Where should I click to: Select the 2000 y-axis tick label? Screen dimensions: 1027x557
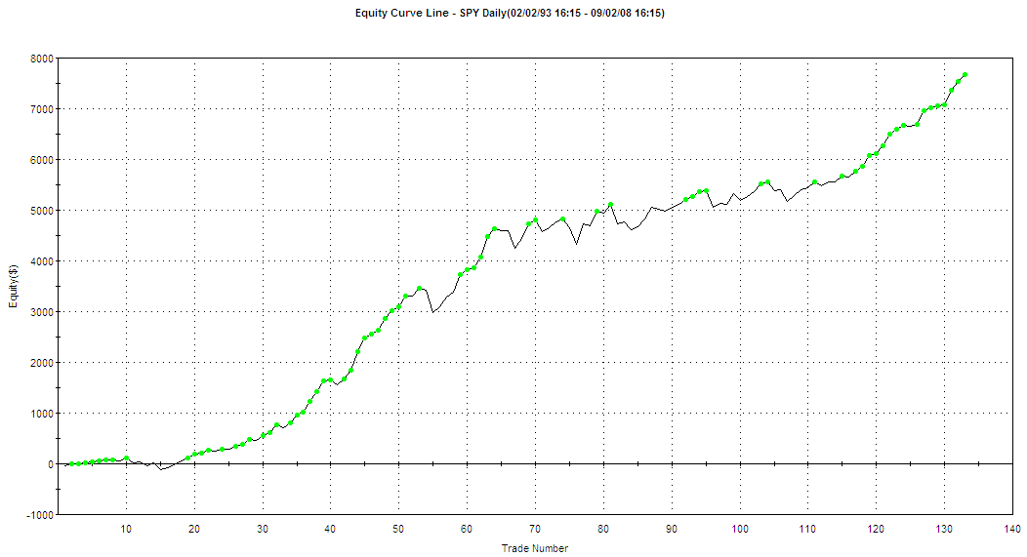click(42, 363)
